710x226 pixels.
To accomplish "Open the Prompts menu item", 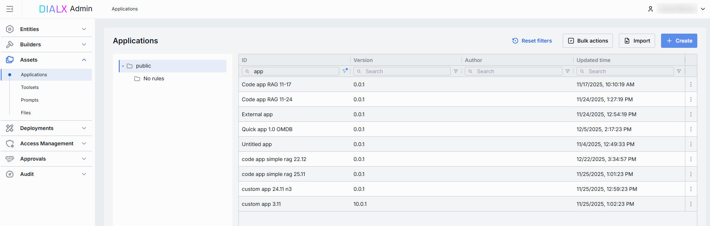I will (x=30, y=100).
